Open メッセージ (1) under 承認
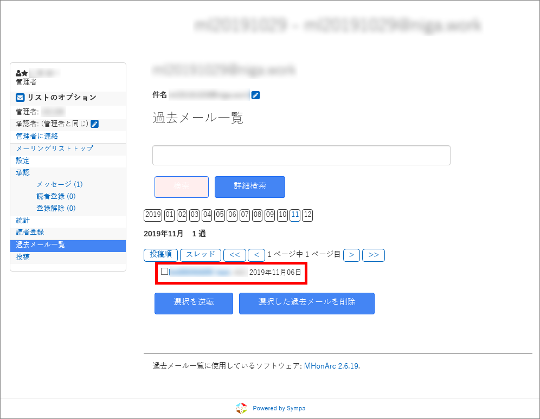540x419 pixels. pyautogui.click(x=60, y=184)
